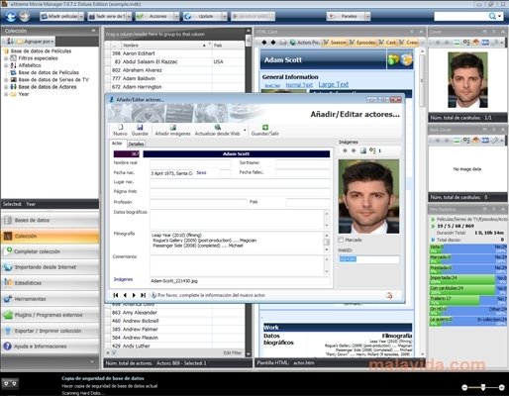Open the Update dropdown arrow
Screen dimensions: 509x396
(x=225, y=16)
